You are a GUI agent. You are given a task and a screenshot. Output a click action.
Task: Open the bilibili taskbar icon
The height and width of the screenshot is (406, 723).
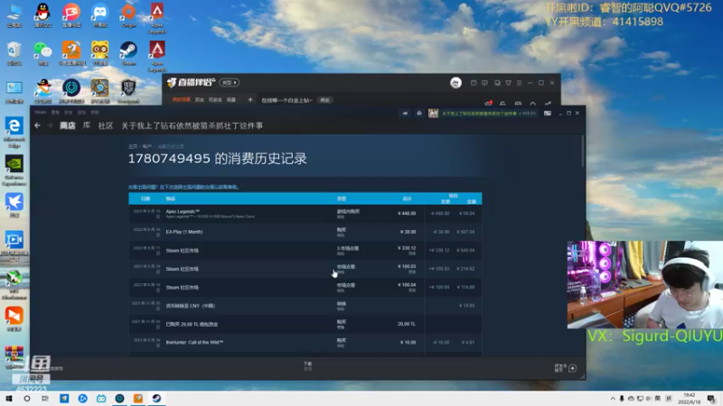tap(101, 399)
